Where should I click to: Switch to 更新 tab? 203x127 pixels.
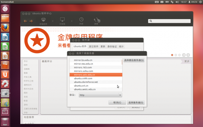[x=103, y=46]
